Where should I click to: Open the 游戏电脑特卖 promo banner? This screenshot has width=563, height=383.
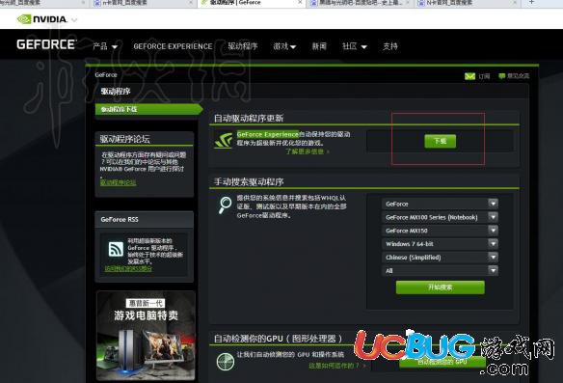146,336
